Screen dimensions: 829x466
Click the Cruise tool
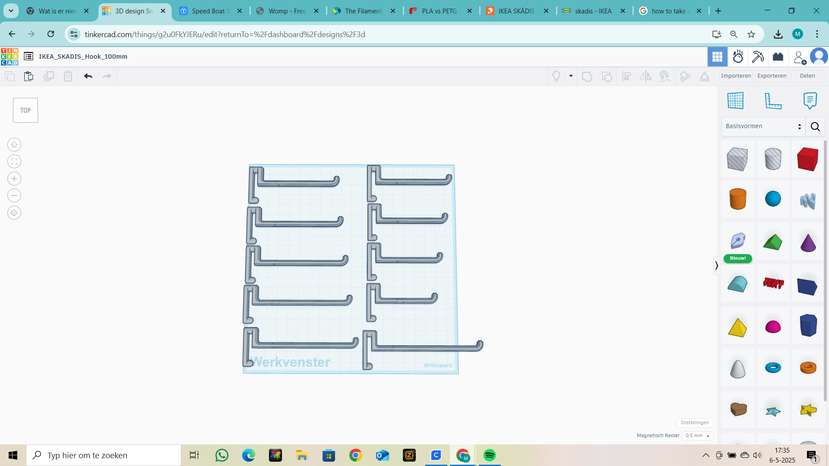665,77
